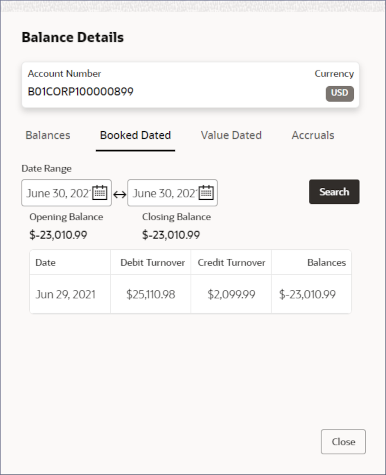Click the Opening Balance label
The height and width of the screenshot is (475, 386).
[x=66, y=217]
